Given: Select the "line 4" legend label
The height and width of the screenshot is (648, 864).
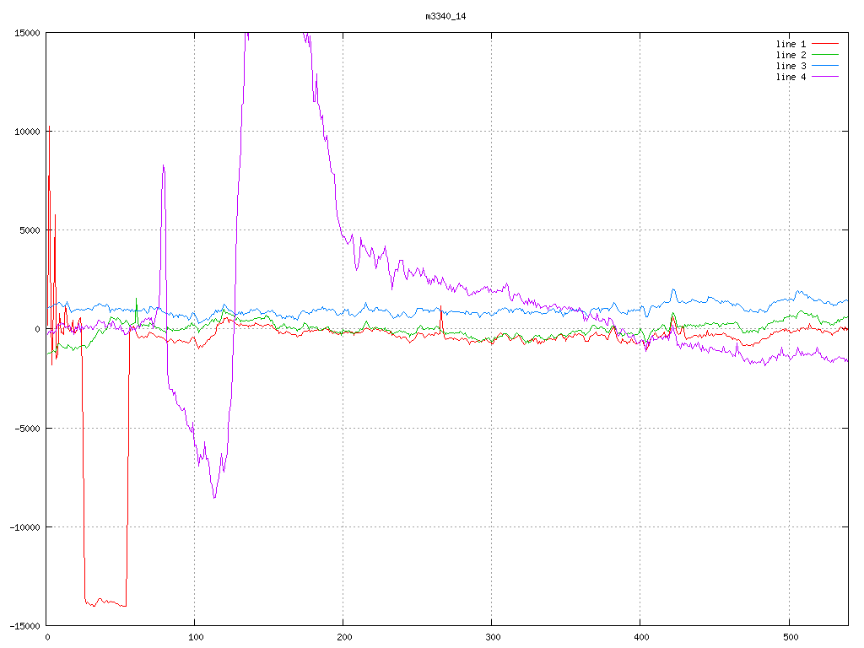Looking at the screenshot, I should 791,77.
